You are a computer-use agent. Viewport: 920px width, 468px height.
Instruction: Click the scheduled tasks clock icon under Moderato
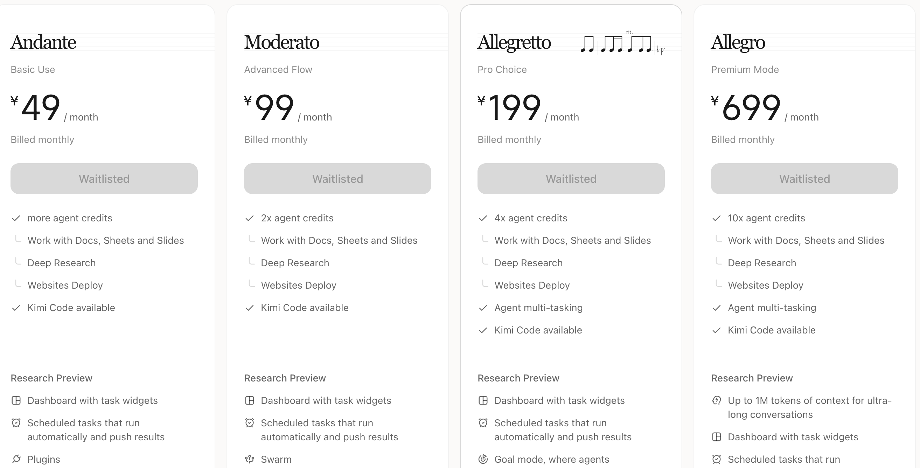[250, 423]
